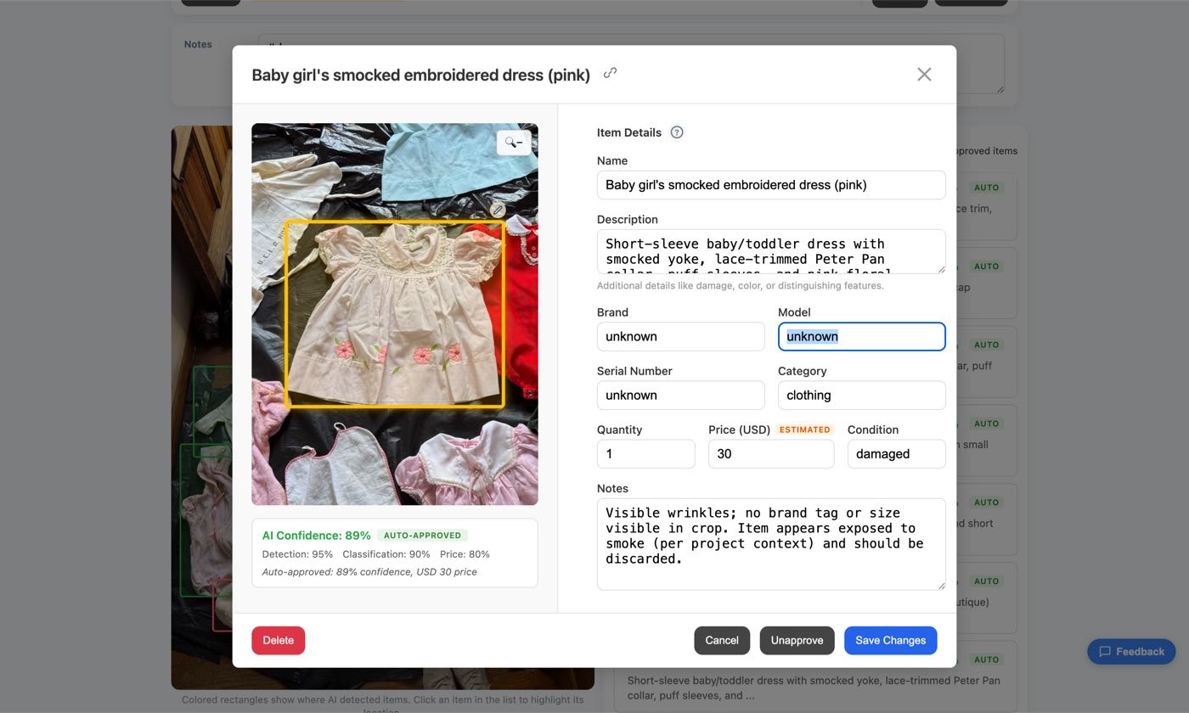
Task: Click the Name input field
Action: click(x=771, y=185)
